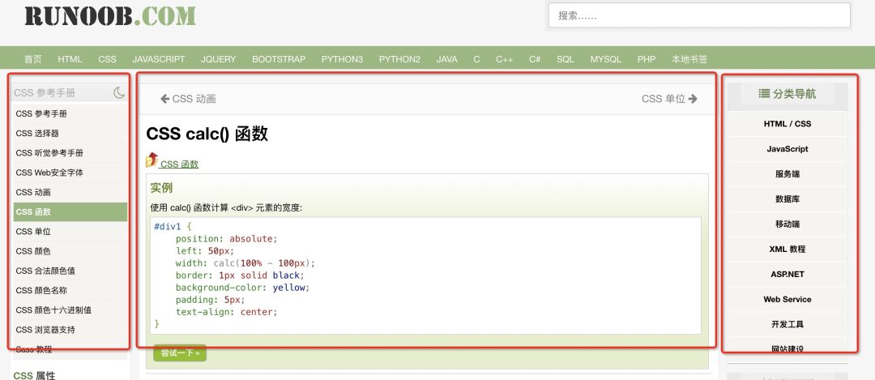Image resolution: width=875 pixels, height=380 pixels.
Task: Open 首页 in the navigation bar
Action: [x=33, y=59]
